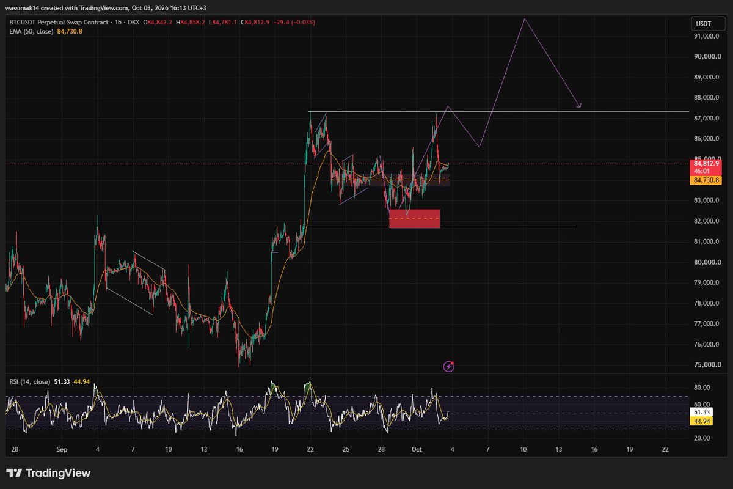This screenshot has height=489, width=733.
Task: Click the orange EMA price label on axis
Action: click(705, 180)
